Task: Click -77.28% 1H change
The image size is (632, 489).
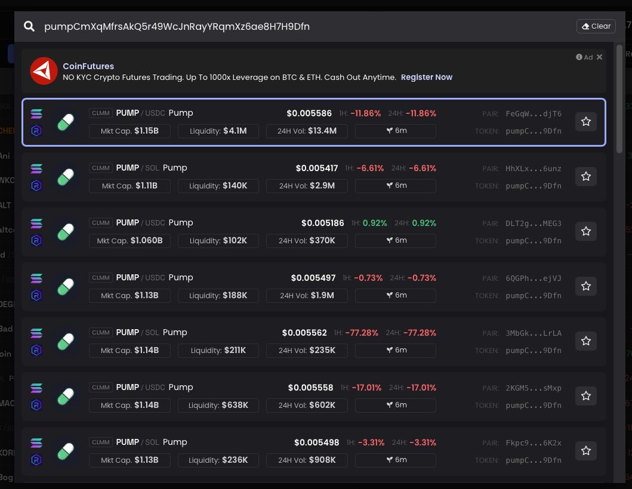Action: (362, 333)
